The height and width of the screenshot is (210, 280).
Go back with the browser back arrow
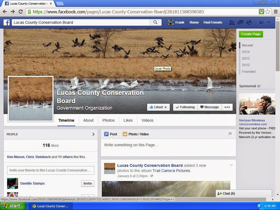pyautogui.click(x=5, y=12)
